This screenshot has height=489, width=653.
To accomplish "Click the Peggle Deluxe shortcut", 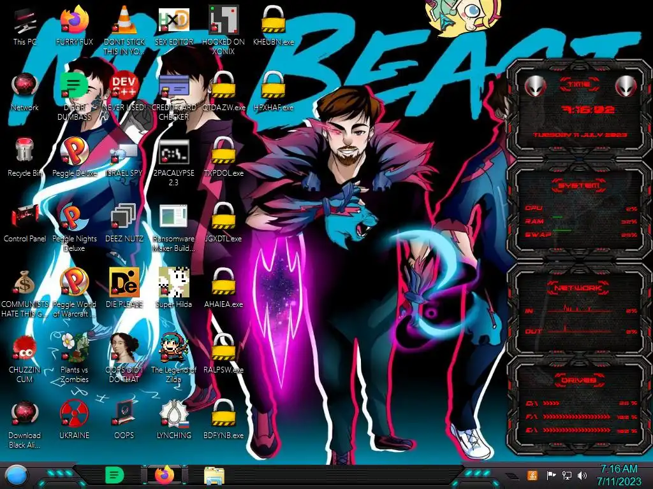I will (74, 158).
